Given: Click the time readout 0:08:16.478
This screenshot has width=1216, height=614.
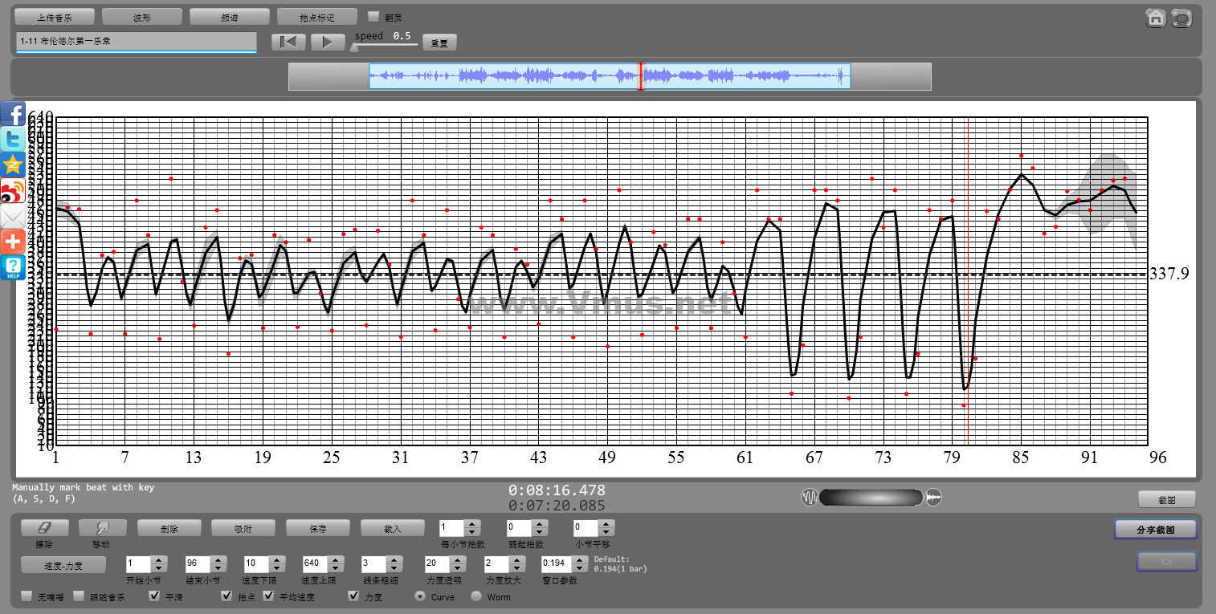Looking at the screenshot, I should tap(557, 490).
